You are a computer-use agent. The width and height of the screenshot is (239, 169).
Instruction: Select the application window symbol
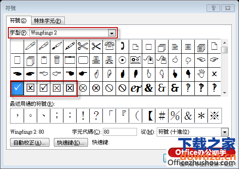(70, 60)
